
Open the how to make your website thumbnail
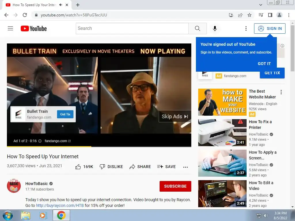click(222, 102)
